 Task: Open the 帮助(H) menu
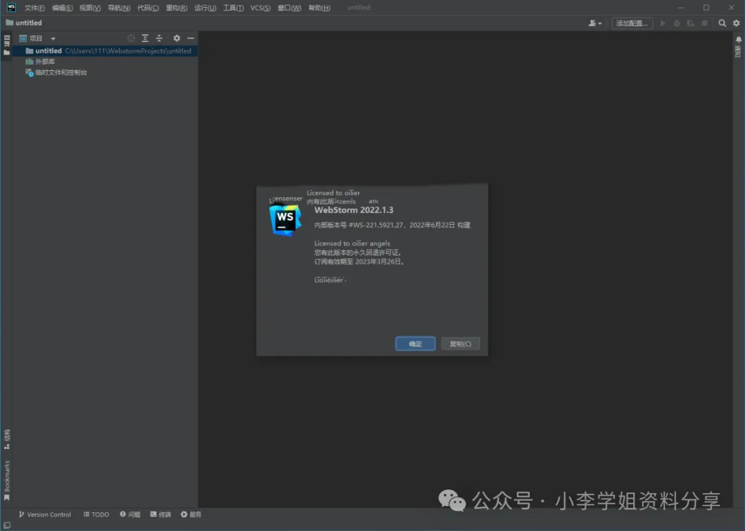pos(319,8)
